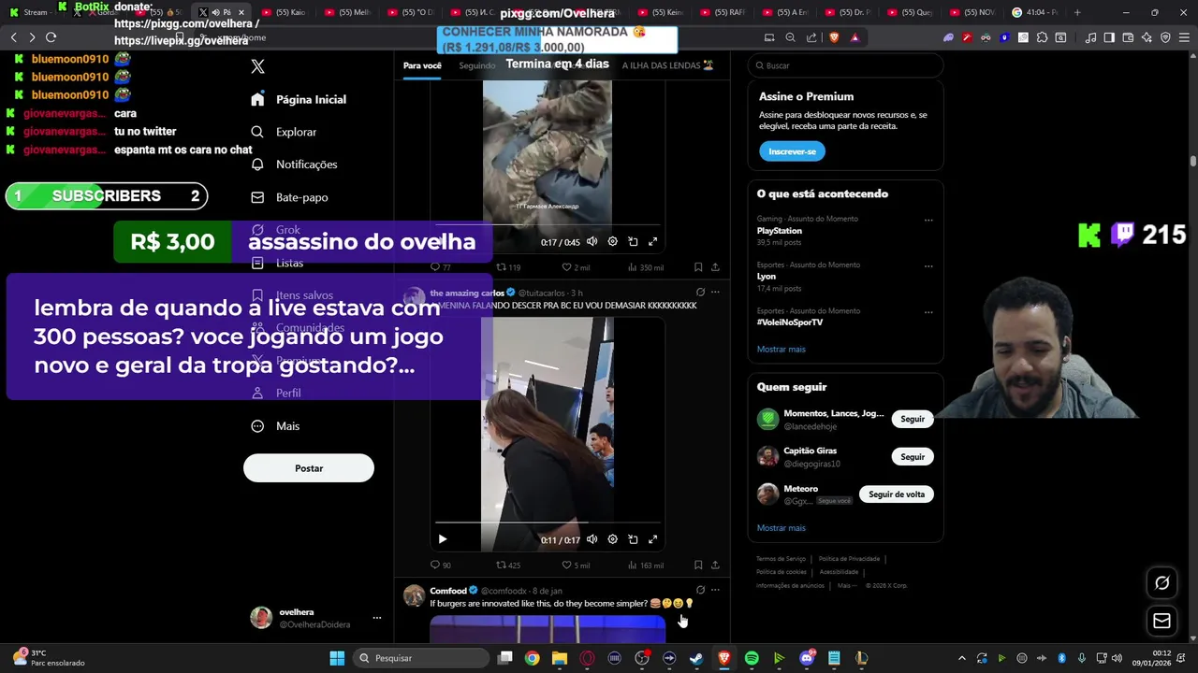Viewport: 1198px width, 673px height.
Task: Open the #VoleiNoSporTV trending topic
Action: (x=790, y=322)
